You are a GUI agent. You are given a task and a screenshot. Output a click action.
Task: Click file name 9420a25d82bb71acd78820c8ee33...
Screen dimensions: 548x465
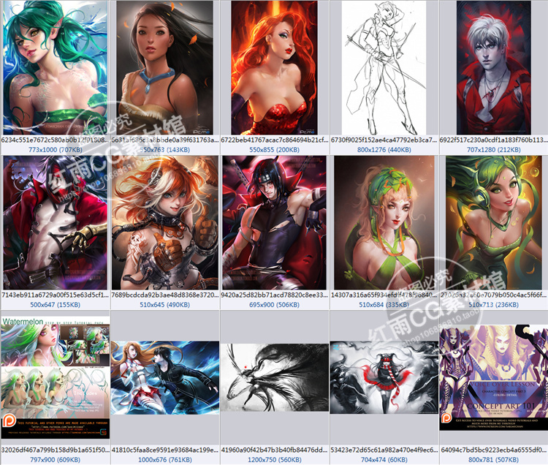click(274, 295)
